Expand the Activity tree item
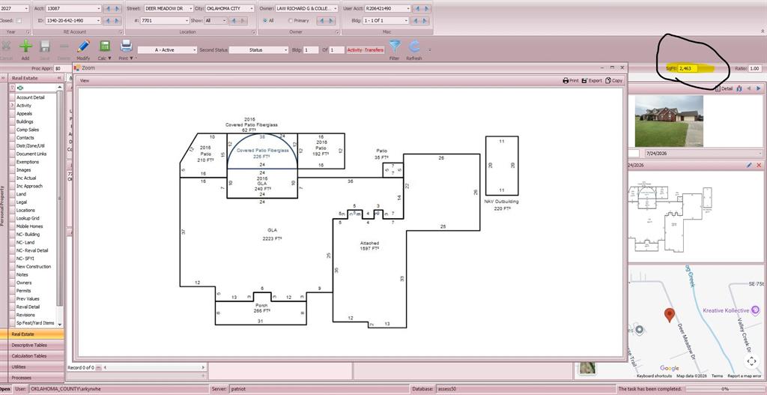 [x=12, y=105]
